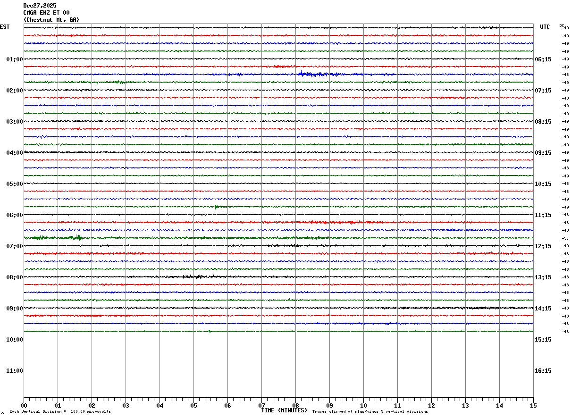Screen dimensions: 571x418
Task: Select the "03:00" EST hour label
Action: click(x=15, y=122)
